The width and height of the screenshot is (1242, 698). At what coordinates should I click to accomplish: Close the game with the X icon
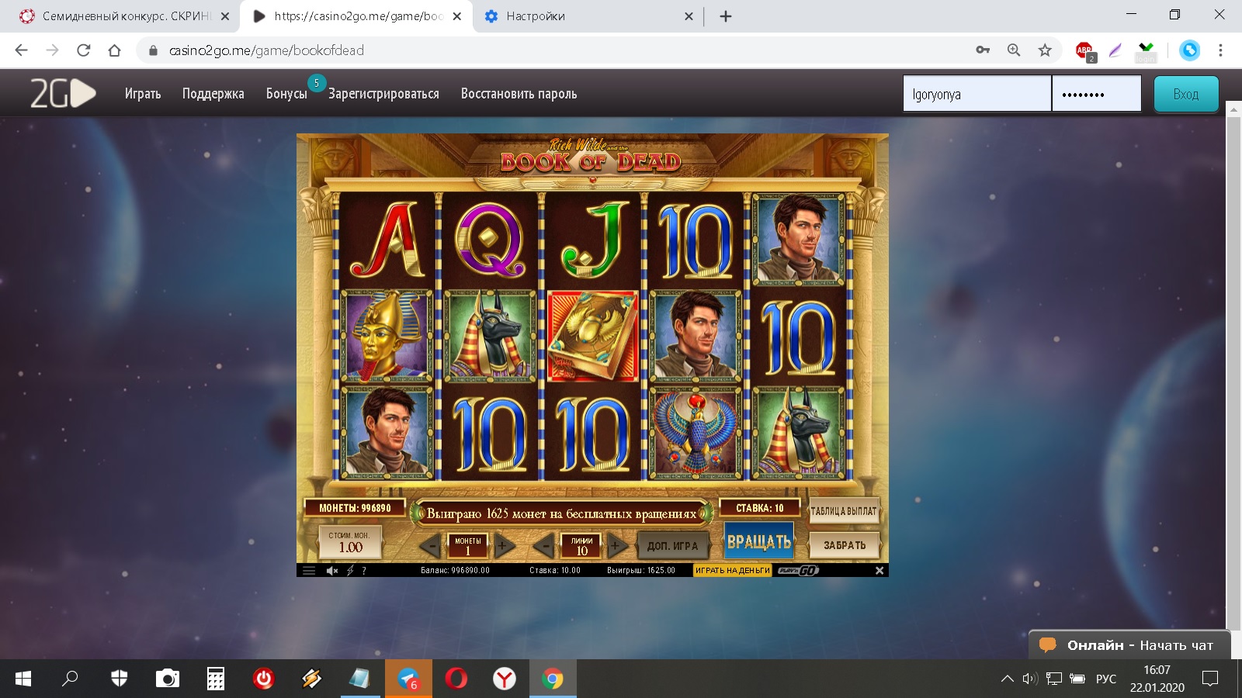point(879,570)
